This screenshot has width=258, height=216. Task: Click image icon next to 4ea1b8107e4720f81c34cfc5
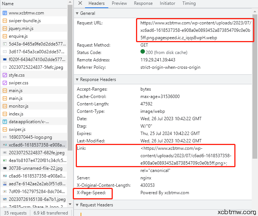[x=5, y=161]
